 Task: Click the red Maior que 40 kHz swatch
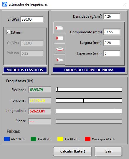pos(87,139)
